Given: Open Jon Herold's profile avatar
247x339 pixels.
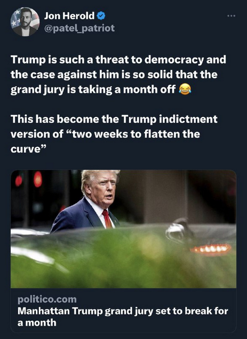Looking at the screenshot, I should (x=25, y=22).
